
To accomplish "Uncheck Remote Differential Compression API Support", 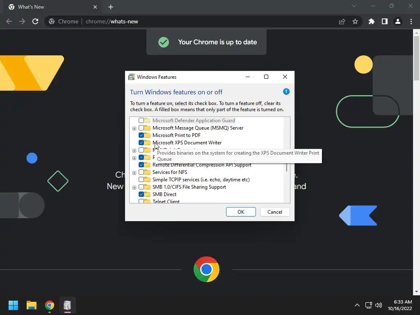I will 141,165.
